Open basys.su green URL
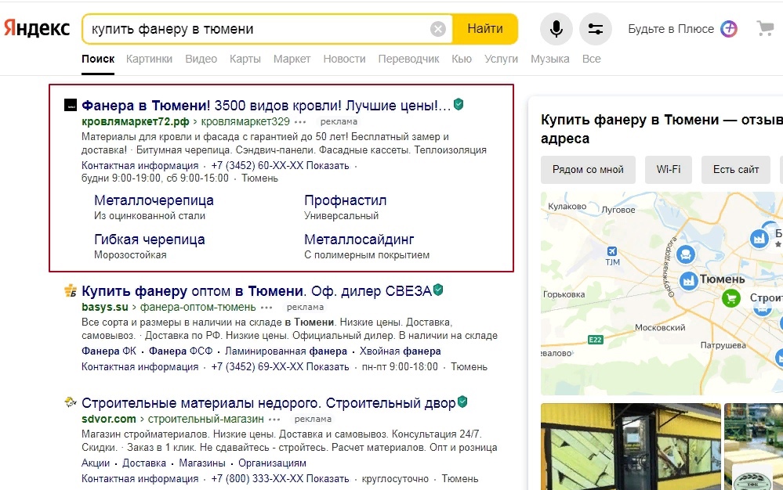This screenshot has height=490, width=783. coord(105,307)
